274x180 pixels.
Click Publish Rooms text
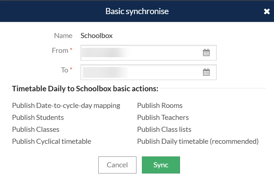pos(160,105)
